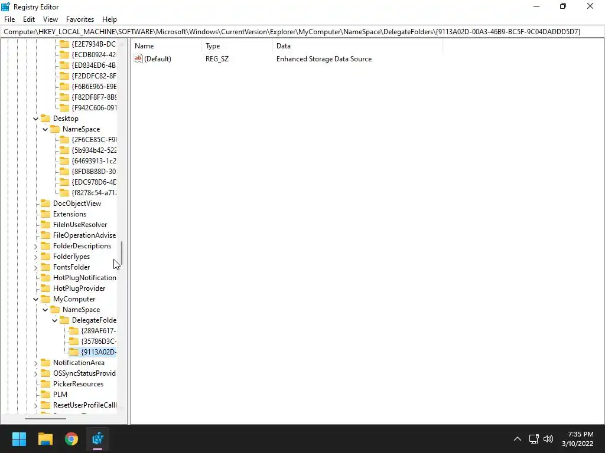Expand the ResetUserProfileCallbacks key

(35, 405)
